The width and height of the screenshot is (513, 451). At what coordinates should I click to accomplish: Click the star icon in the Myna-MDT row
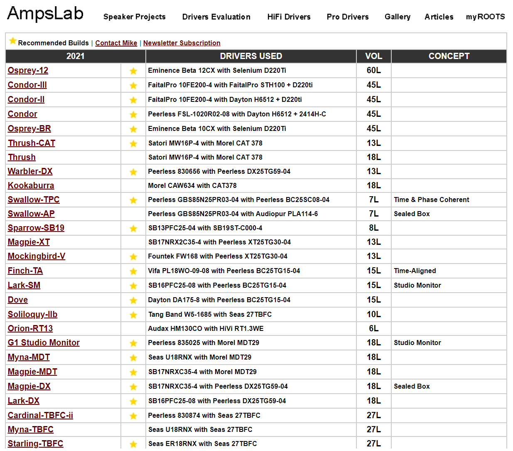coord(133,358)
